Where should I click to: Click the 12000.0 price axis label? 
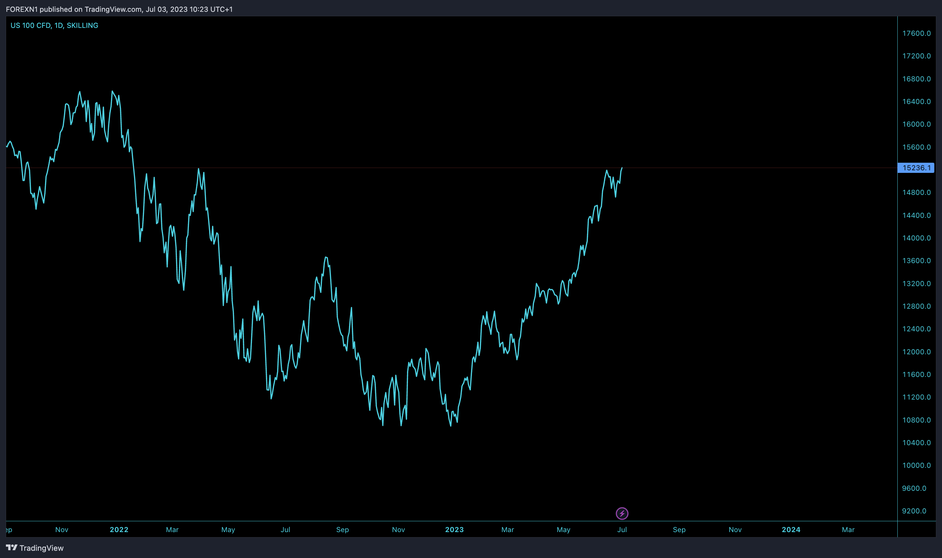click(916, 352)
